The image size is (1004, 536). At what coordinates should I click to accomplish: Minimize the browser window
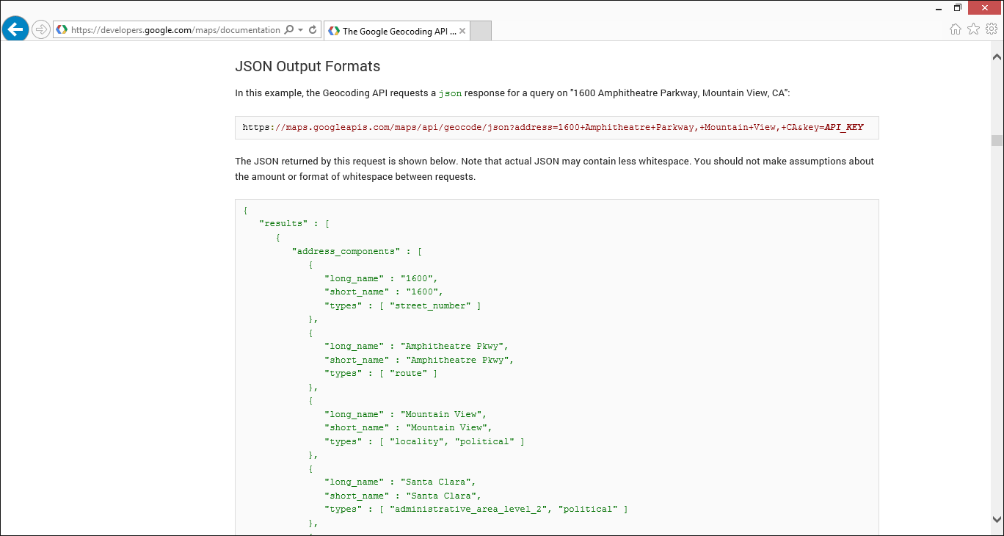(939, 7)
